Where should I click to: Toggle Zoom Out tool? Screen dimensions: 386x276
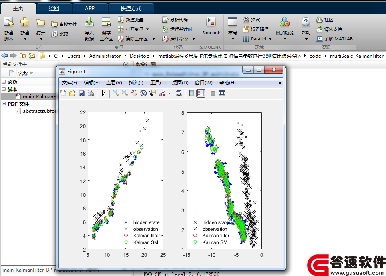tap(125, 93)
